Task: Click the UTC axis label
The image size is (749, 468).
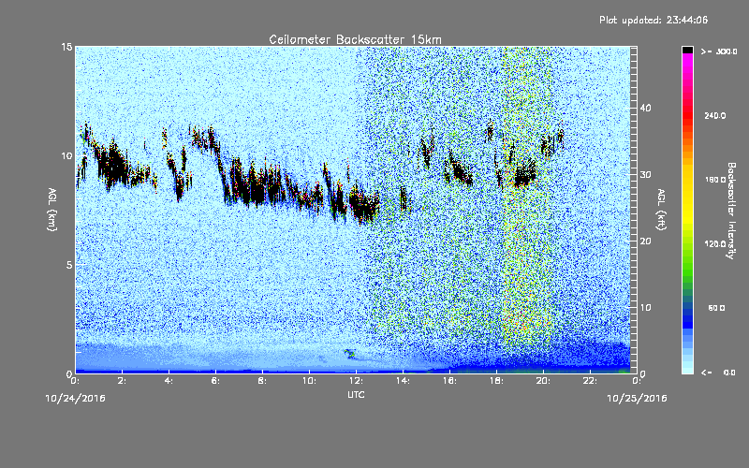Action: click(x=356, y=395)
